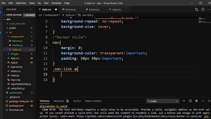211x119 pixels.
Task: Switch to the DEBUG CONSOLE panel tab
Action: pos(93,101)
